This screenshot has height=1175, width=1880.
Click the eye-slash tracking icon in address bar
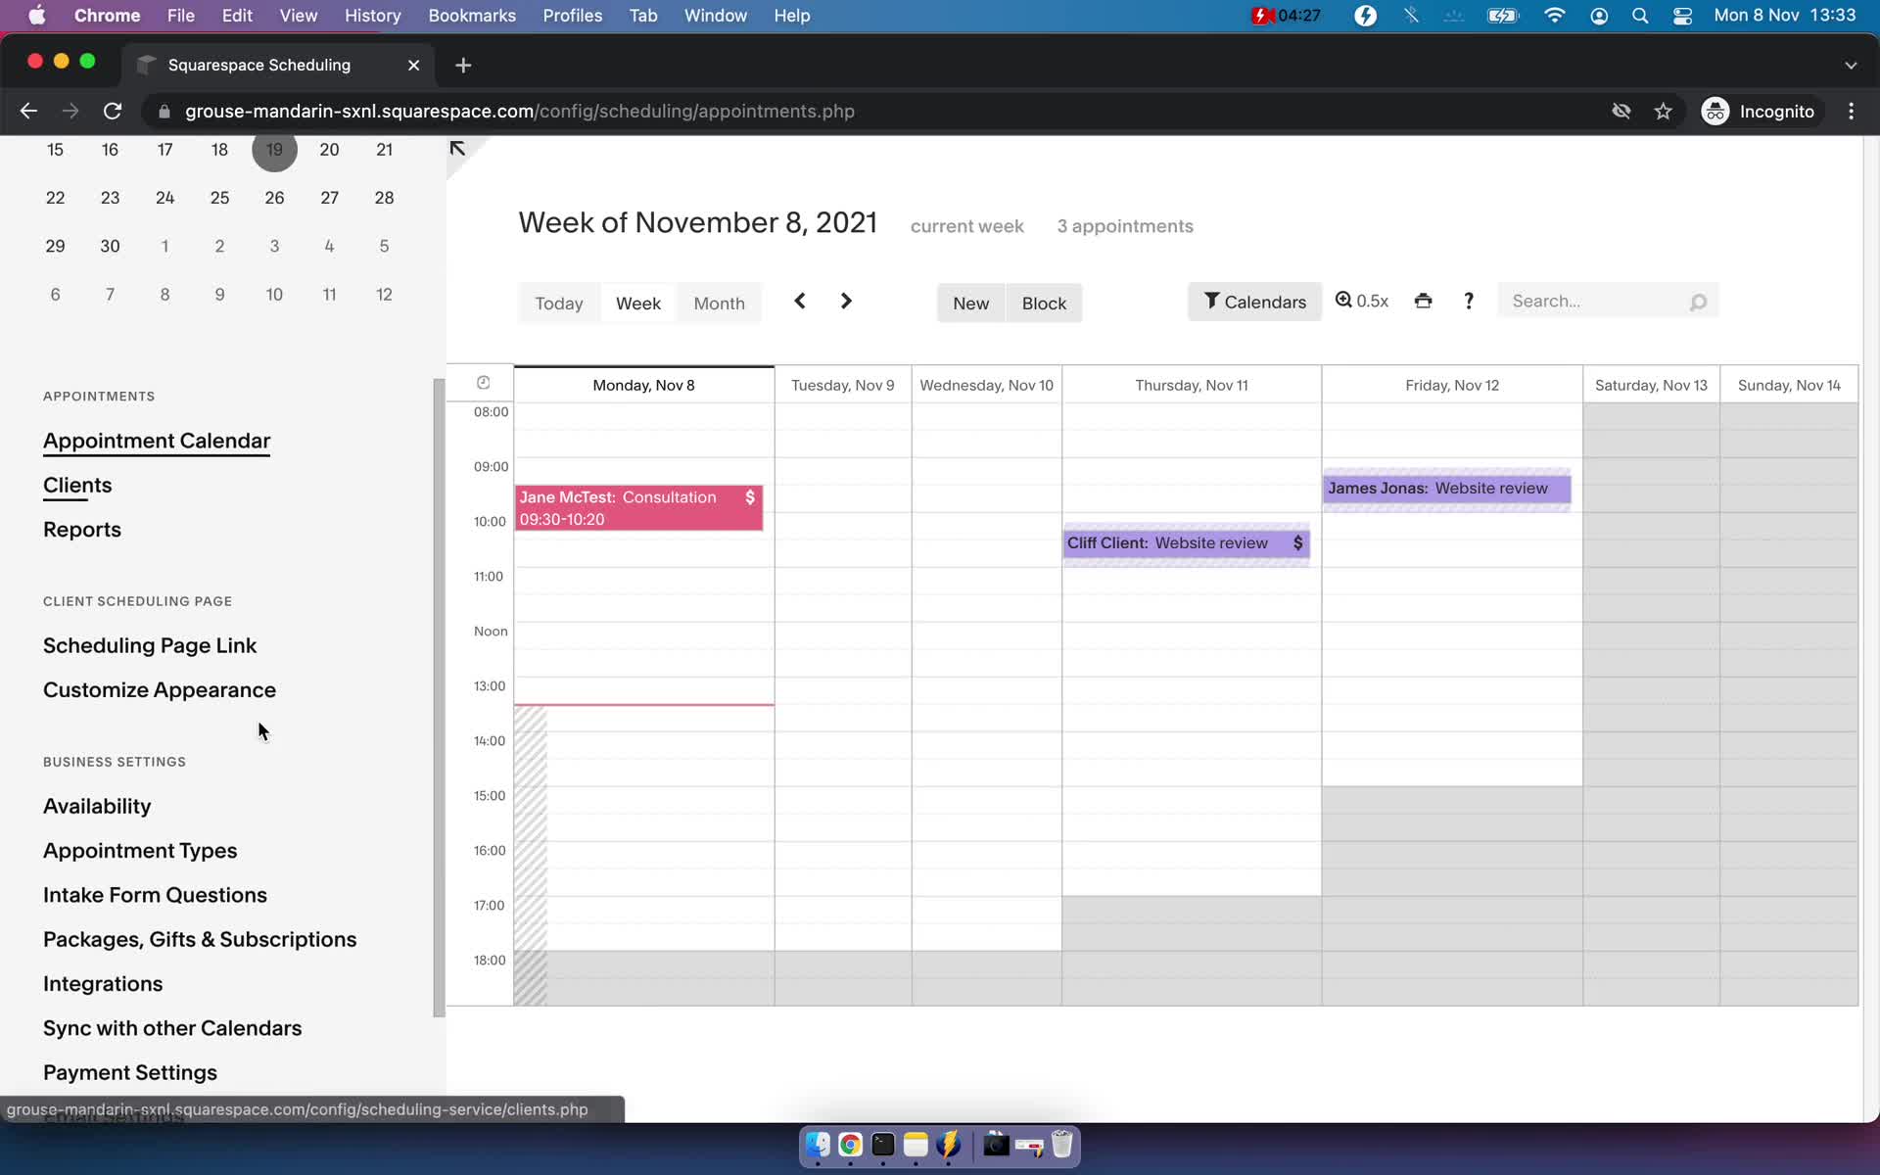click(x=1621, y=111)
